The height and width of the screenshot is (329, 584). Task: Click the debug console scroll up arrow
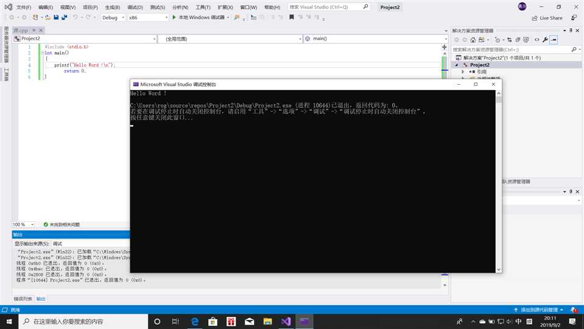point(499,93)
